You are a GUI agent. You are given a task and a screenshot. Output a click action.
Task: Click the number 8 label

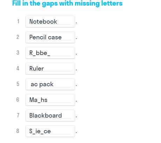tap(18, 131)
